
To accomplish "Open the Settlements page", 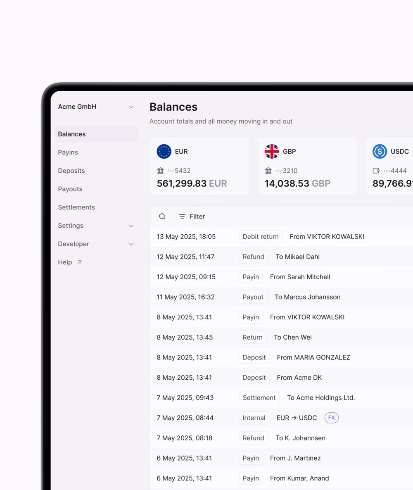I will click(76, 207).
